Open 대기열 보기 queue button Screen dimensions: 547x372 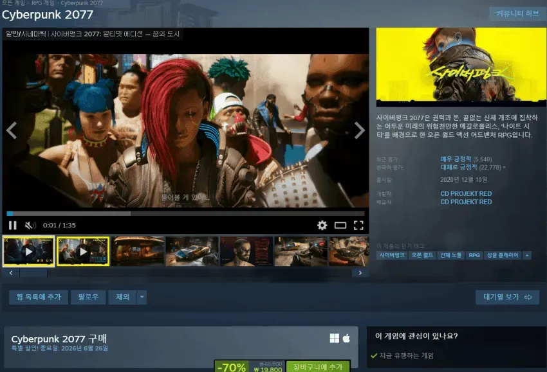[507, 297]
